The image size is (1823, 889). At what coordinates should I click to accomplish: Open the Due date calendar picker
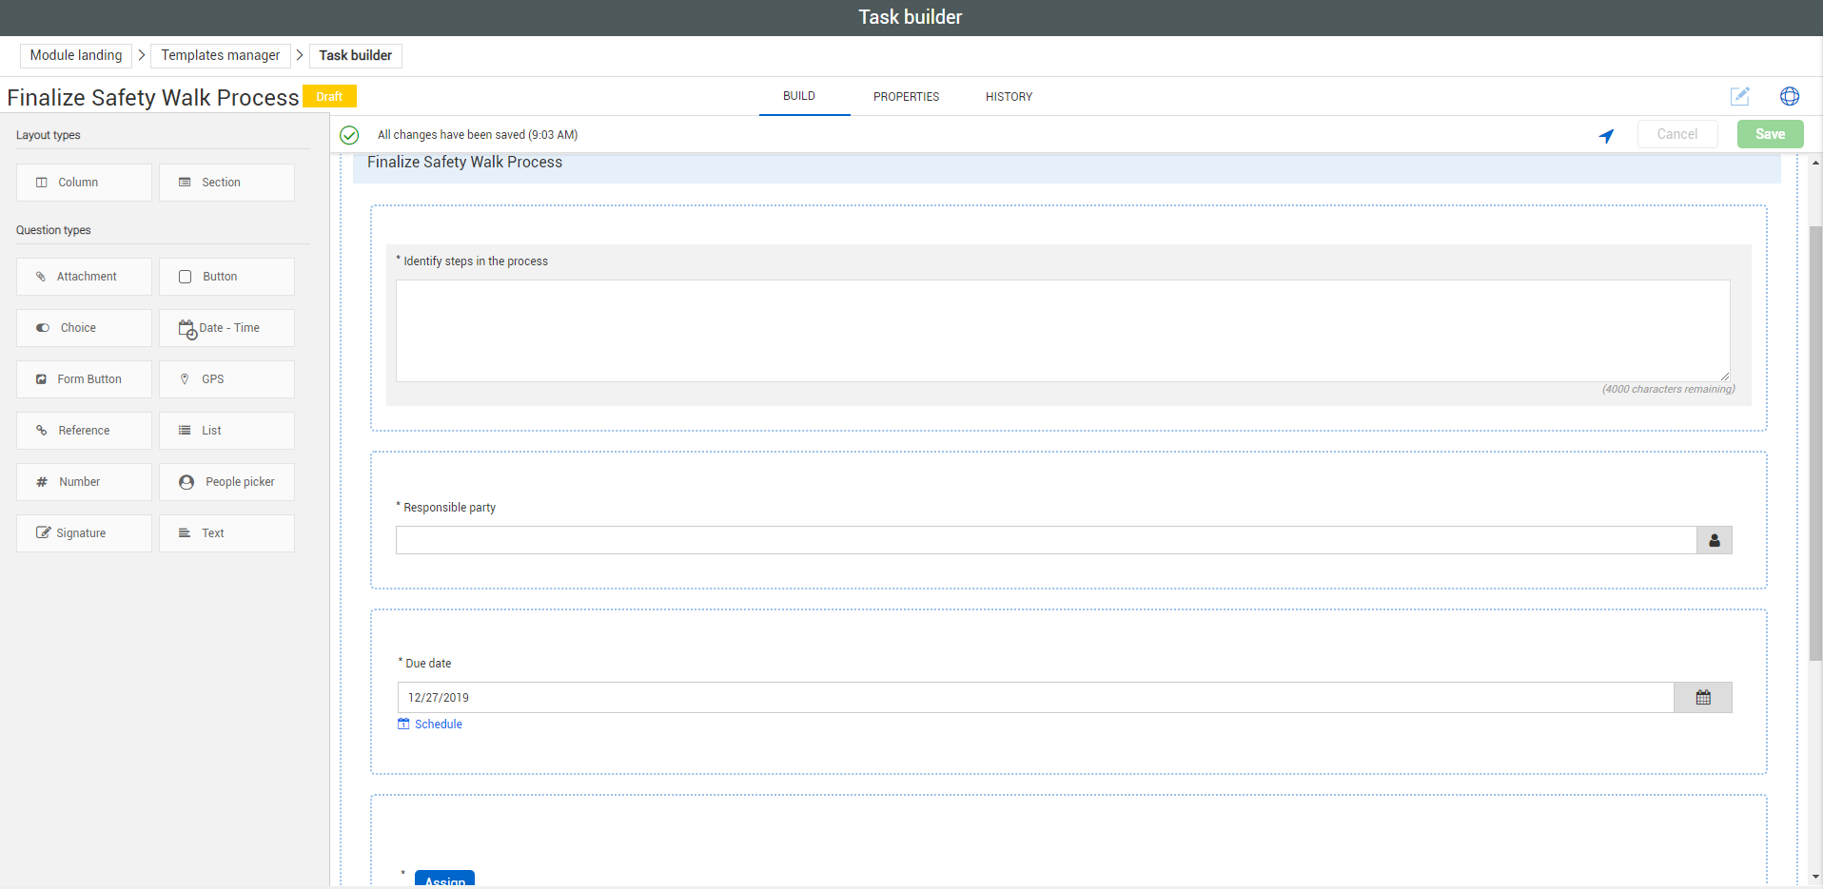(x=1702, y=697)
